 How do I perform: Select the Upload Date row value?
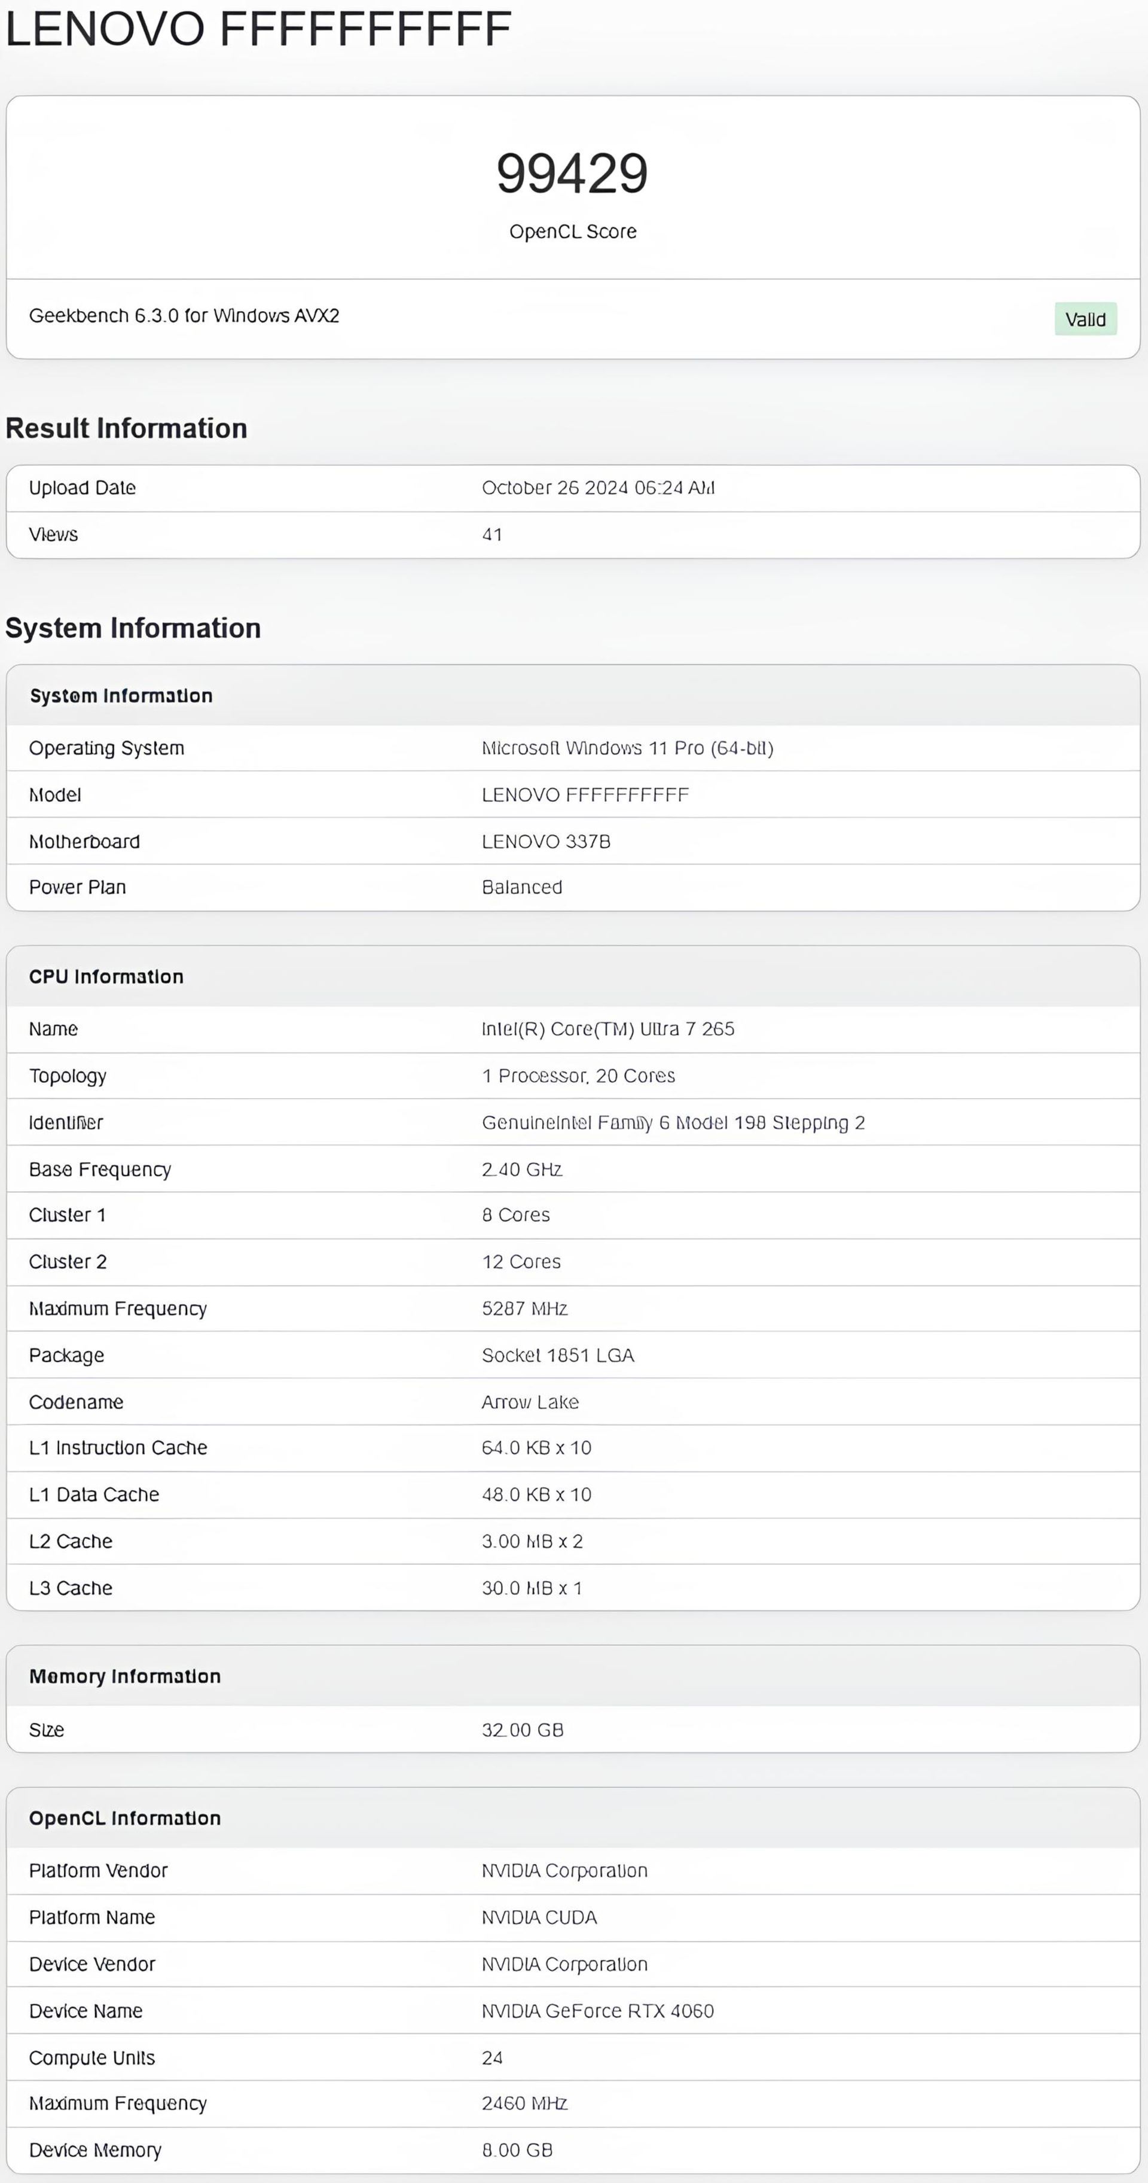point(597,488)
